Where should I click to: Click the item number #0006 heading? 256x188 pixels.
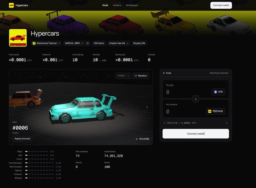(20, 128)
